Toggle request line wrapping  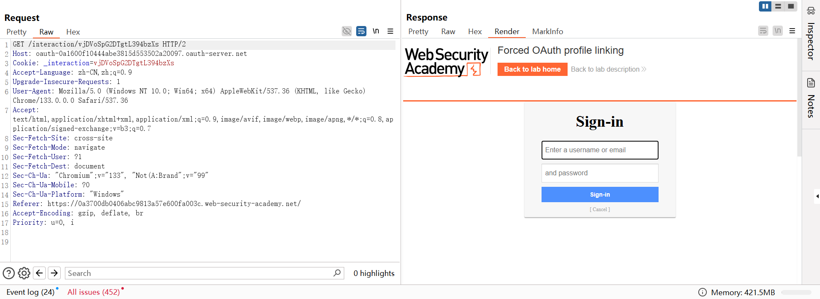361,31
